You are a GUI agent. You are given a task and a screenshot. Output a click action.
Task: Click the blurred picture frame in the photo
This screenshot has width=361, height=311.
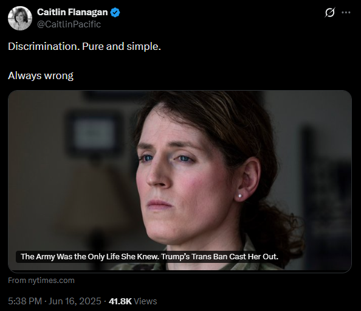click(x=94, y=134)
